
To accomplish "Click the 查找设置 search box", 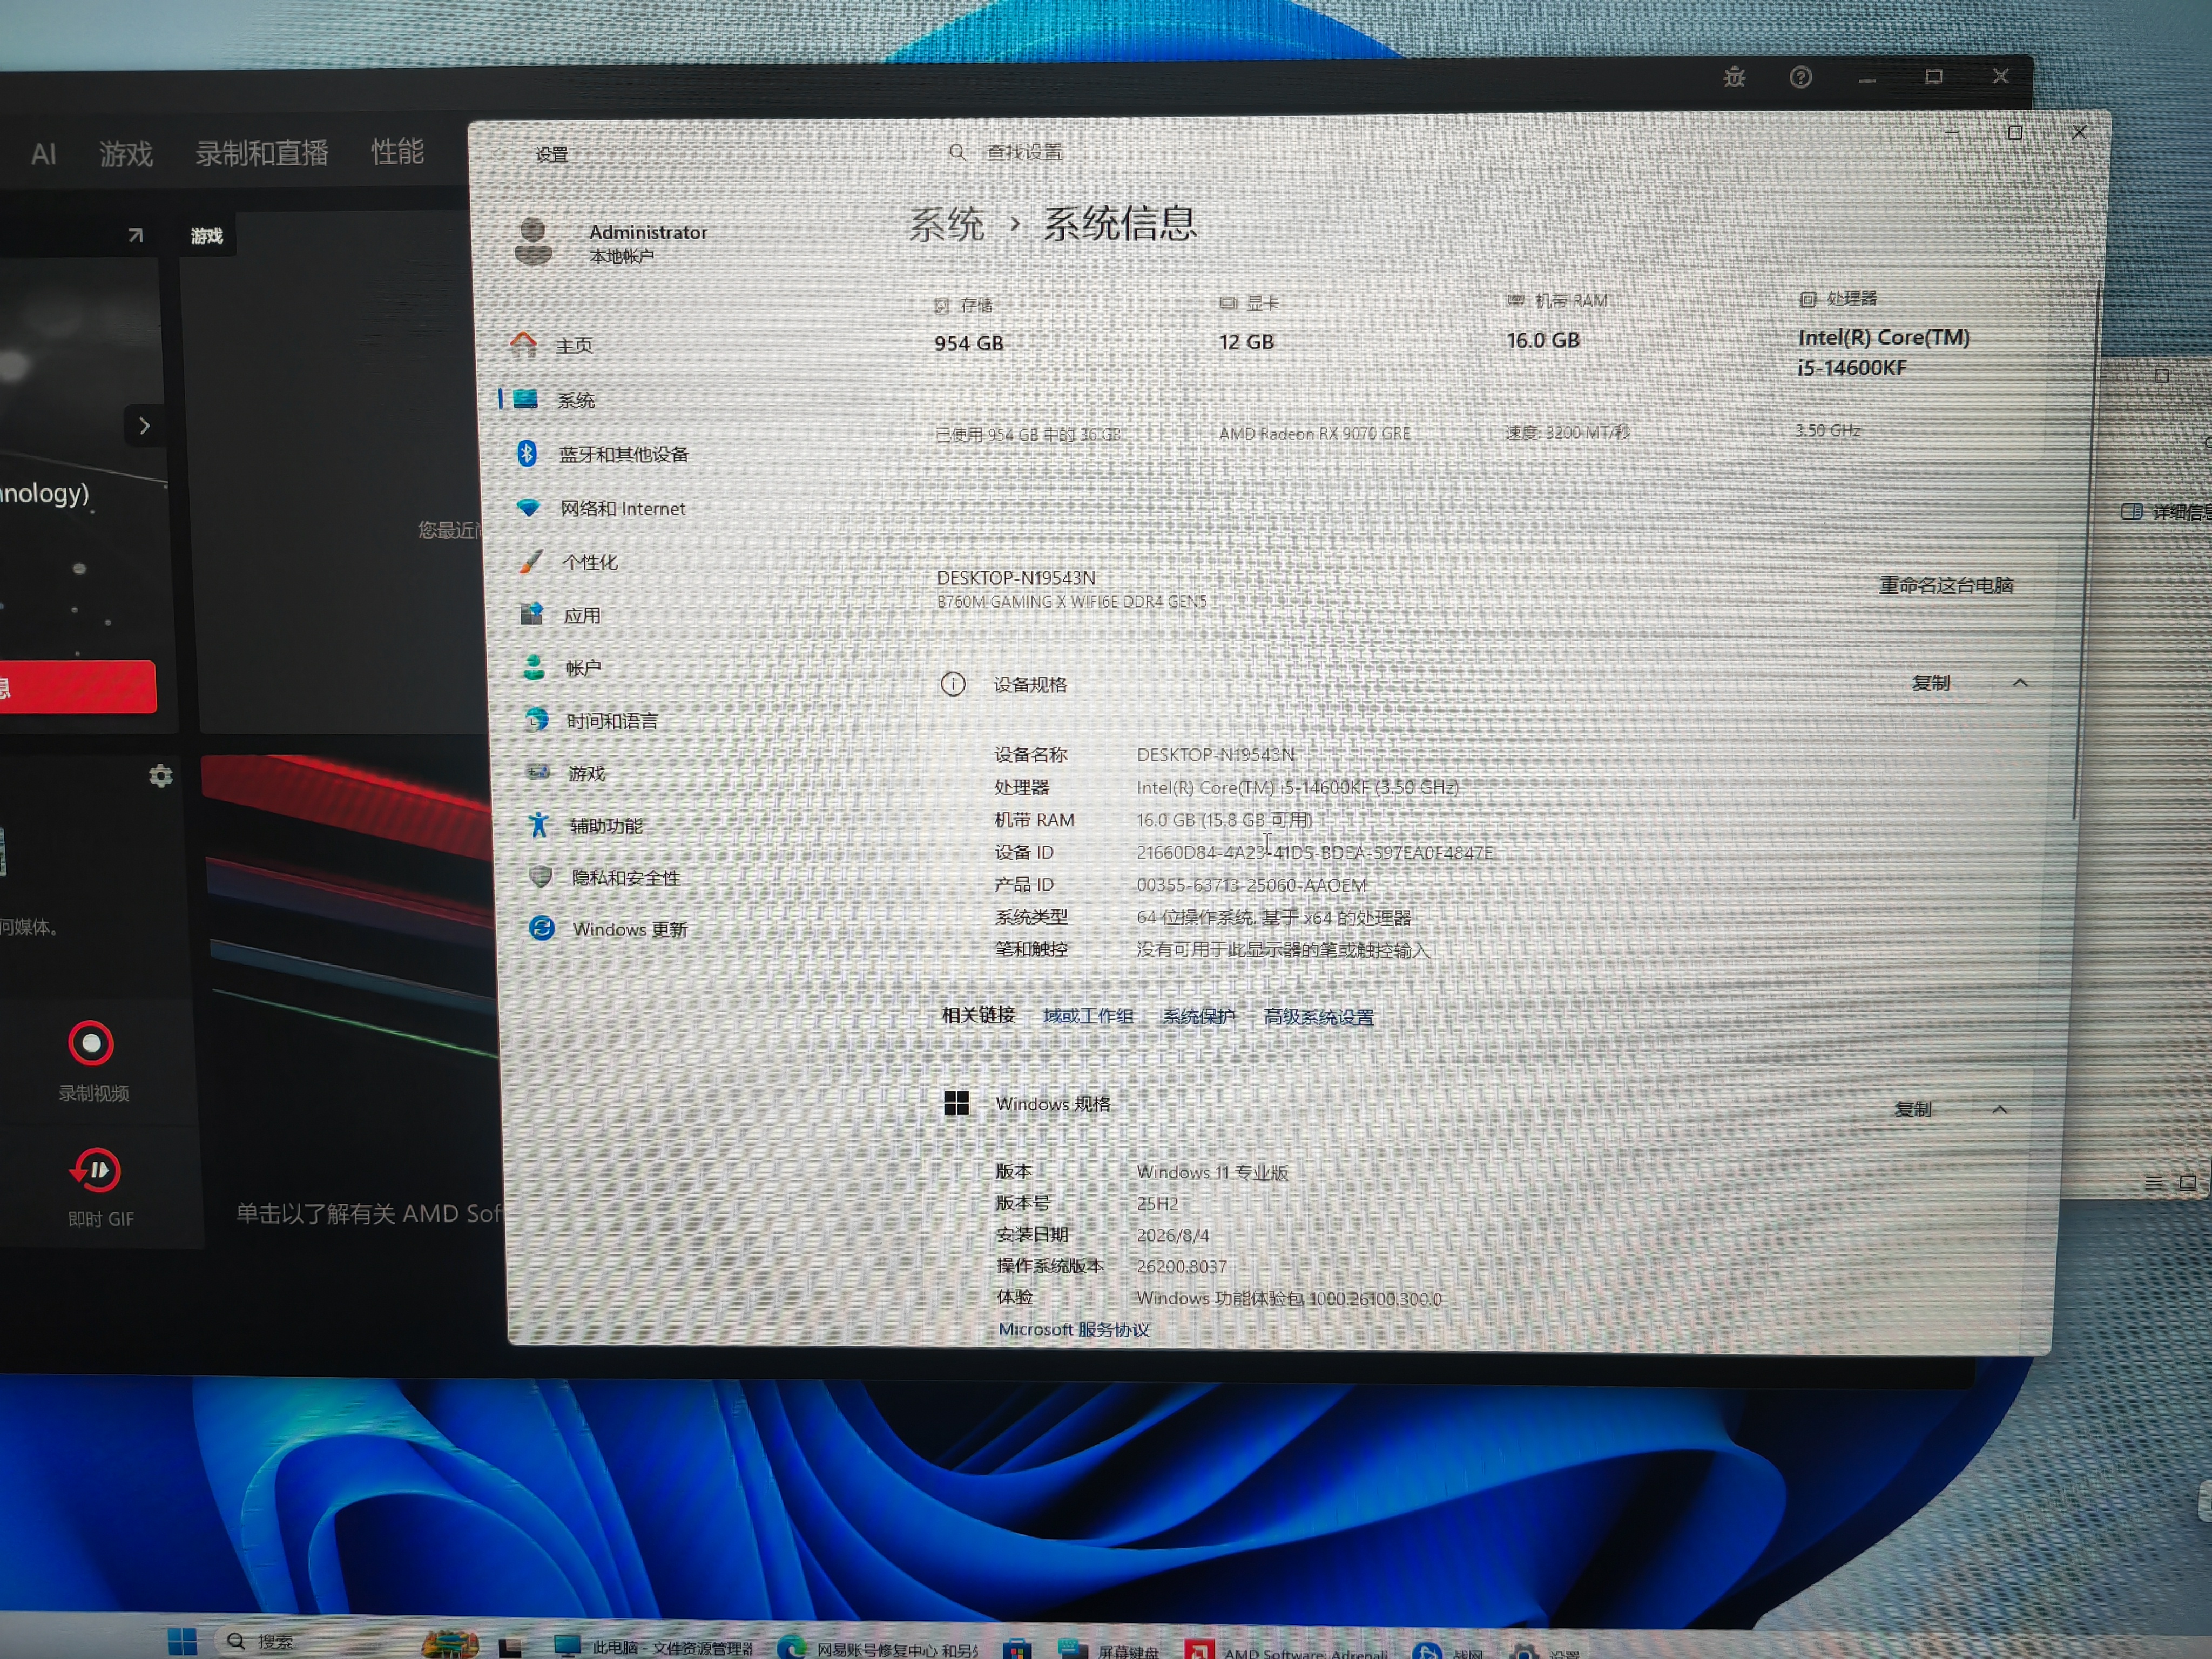I will (1285, 152).
